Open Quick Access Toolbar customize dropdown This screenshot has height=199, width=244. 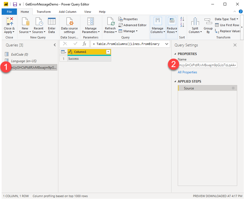[20, 5]
